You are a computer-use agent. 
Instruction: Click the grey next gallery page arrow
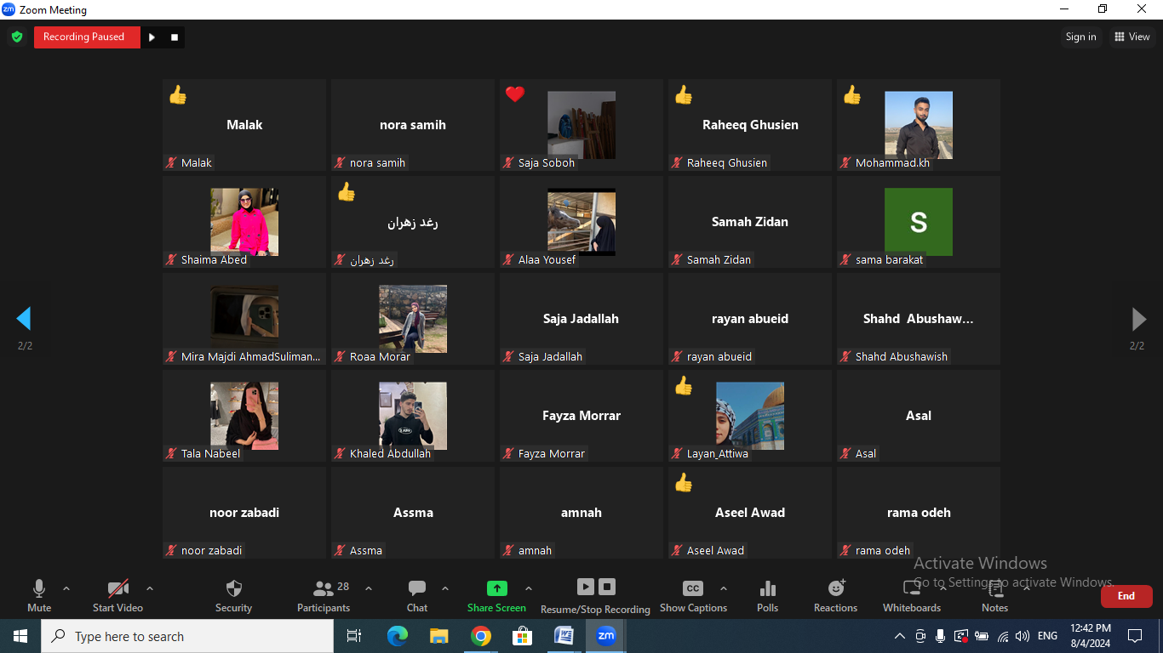[1138, 319]
